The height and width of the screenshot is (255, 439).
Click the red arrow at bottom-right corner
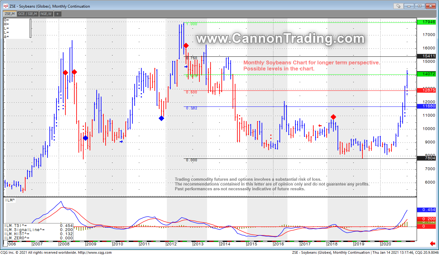[433, 244]
